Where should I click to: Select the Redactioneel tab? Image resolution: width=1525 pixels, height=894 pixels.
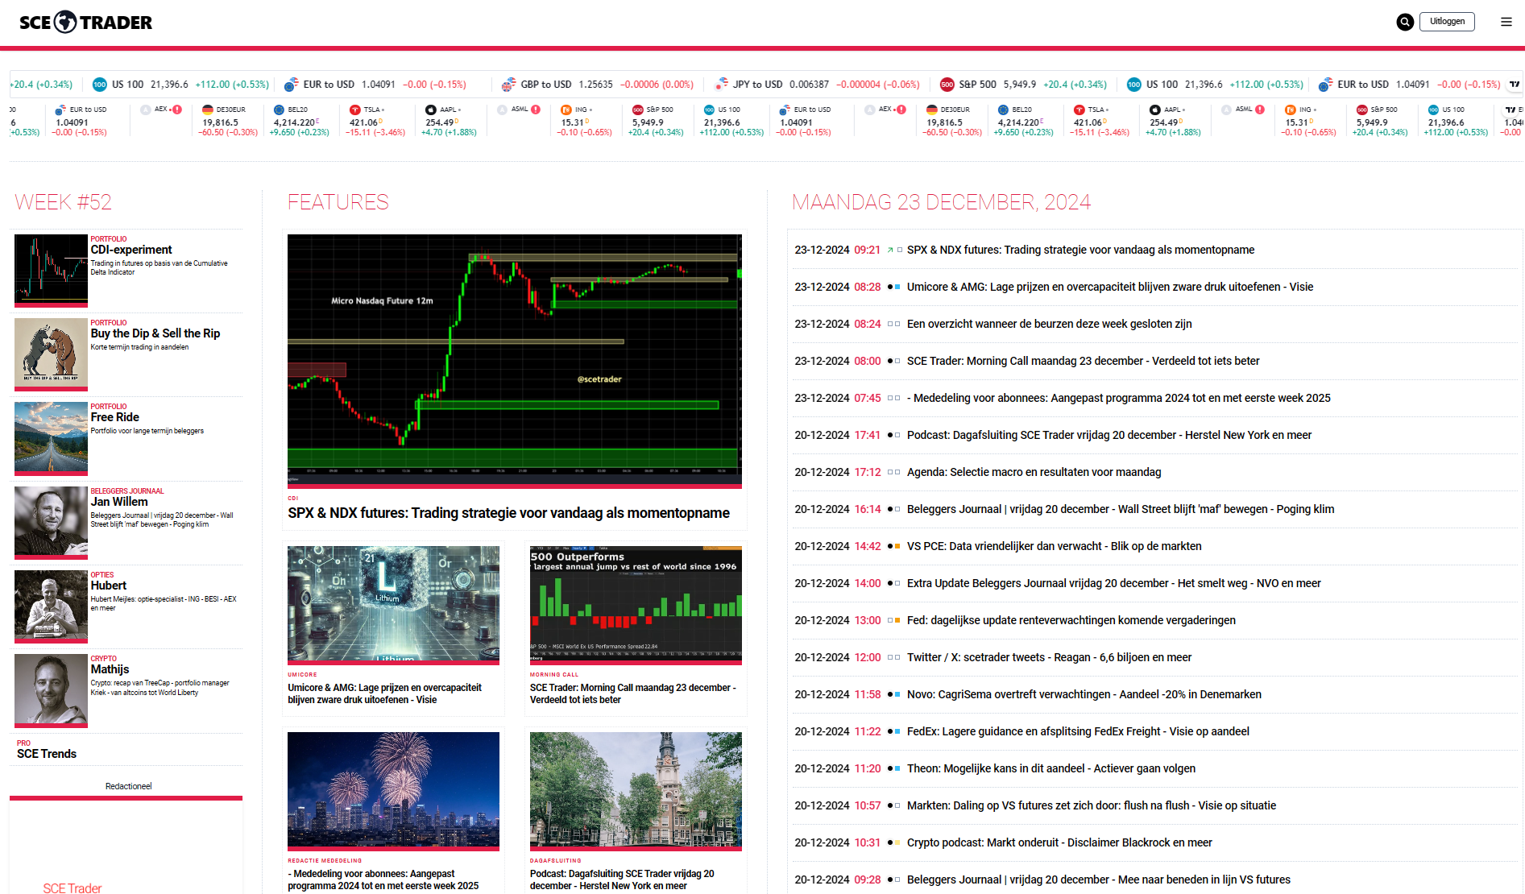click(x=128, y=787)
